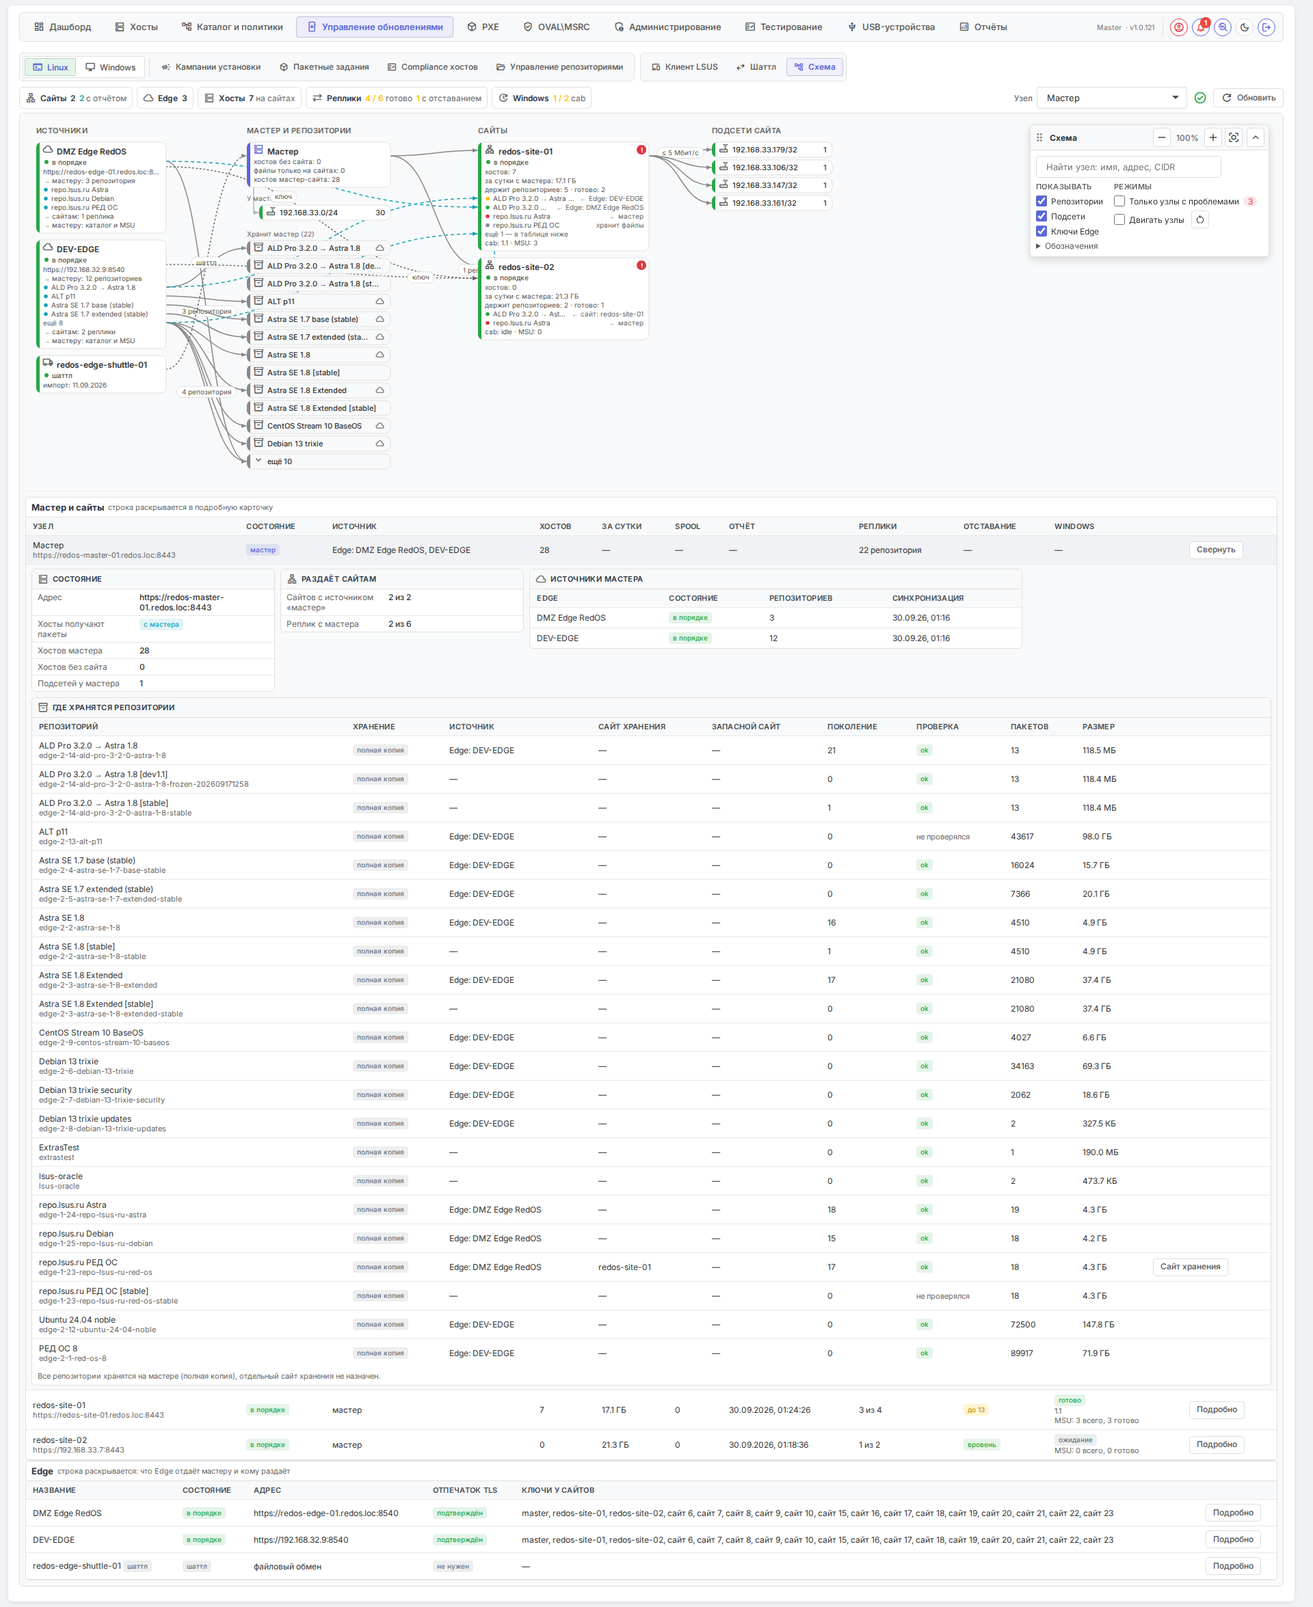The height and width of the screenshot is (1607, 1313).
Task: Switch to the Windows tab
Action: click(110, 67)
